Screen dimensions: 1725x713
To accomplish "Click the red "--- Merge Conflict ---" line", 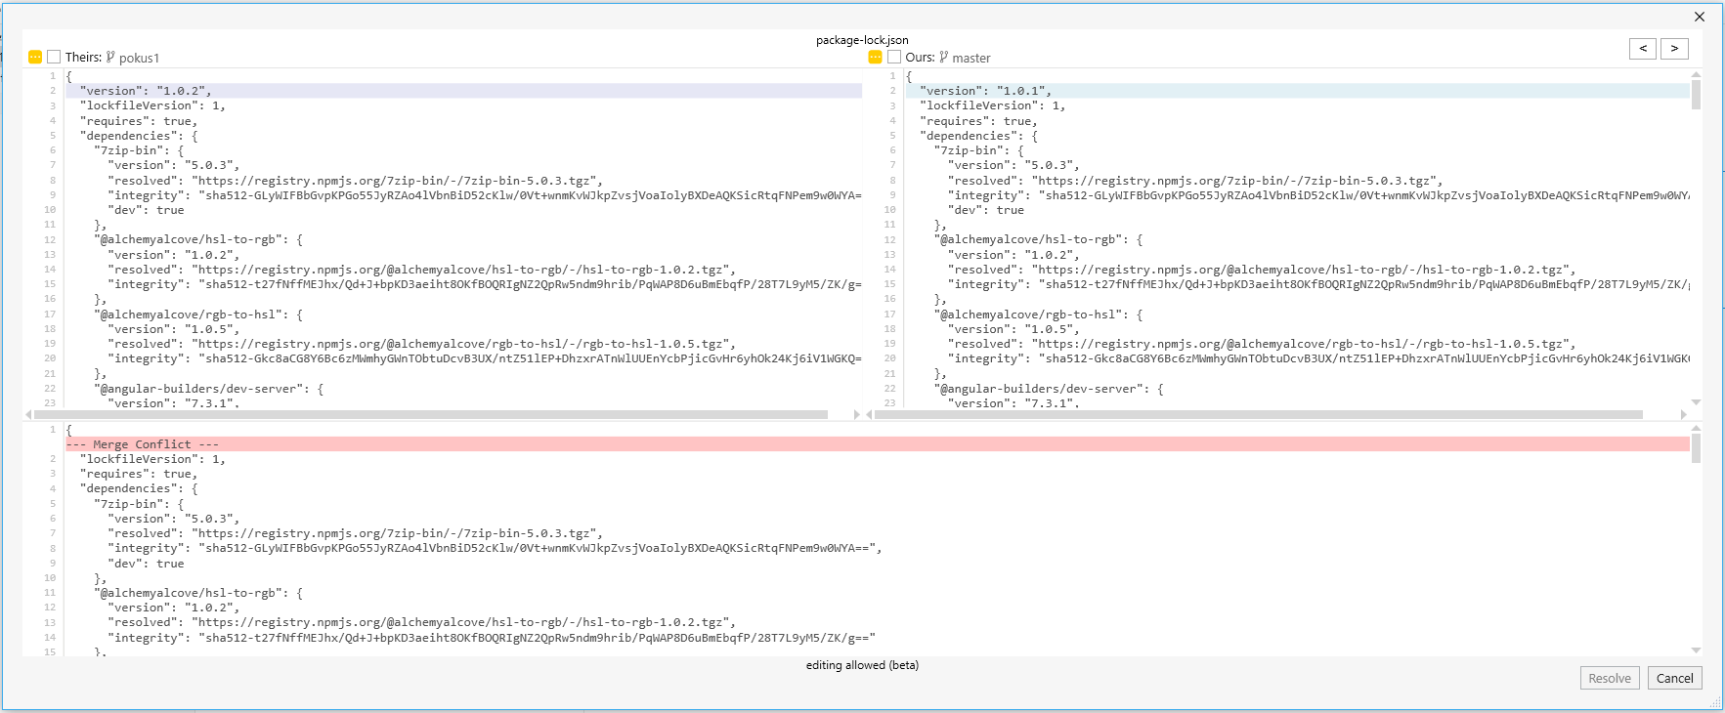I will tap(877, 444).
